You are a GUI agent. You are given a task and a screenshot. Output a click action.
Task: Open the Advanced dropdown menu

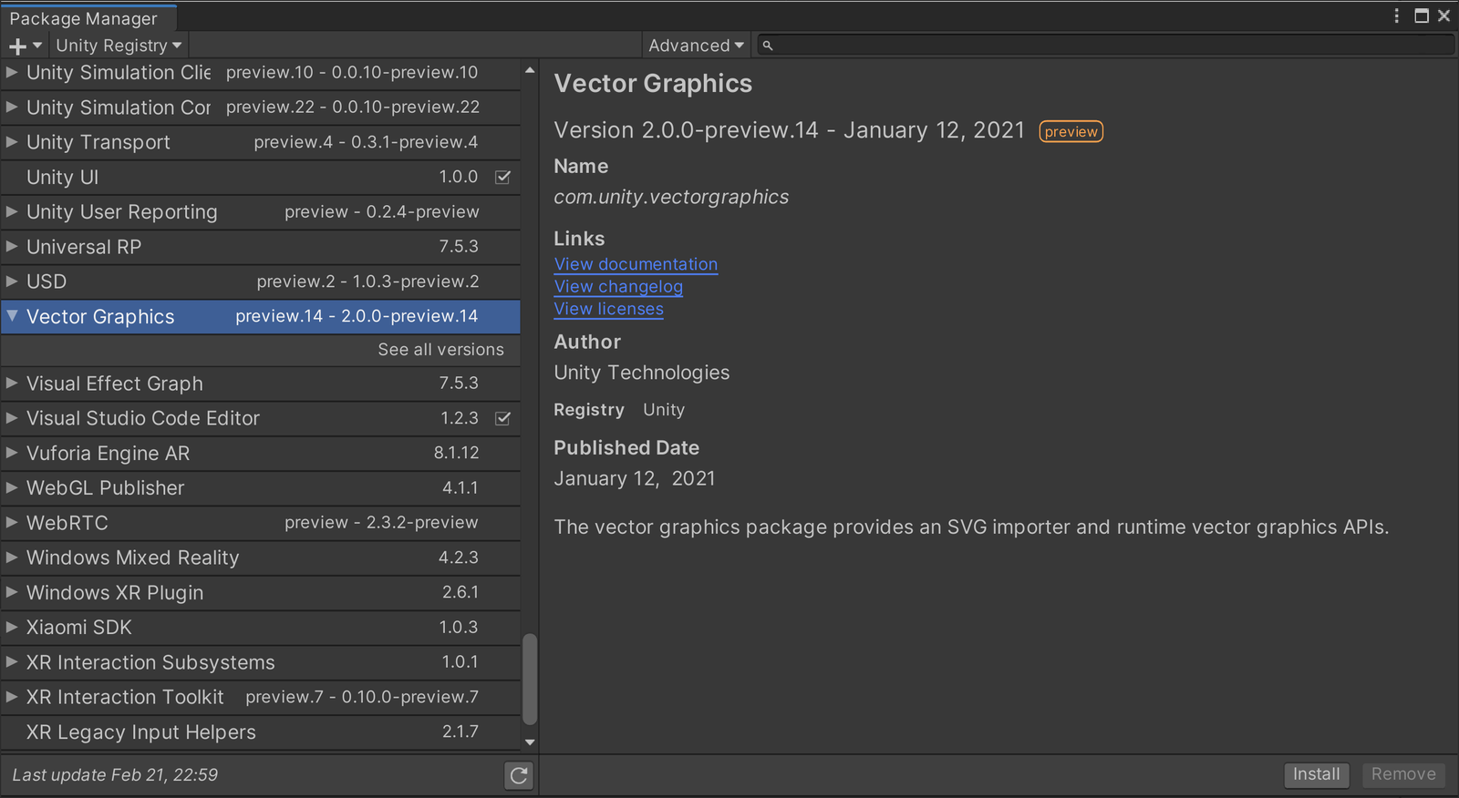(x=696, y=46)
